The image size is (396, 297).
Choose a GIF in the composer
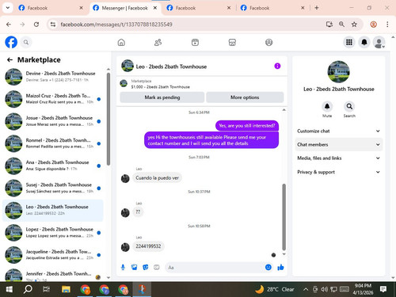pos(157,268)
